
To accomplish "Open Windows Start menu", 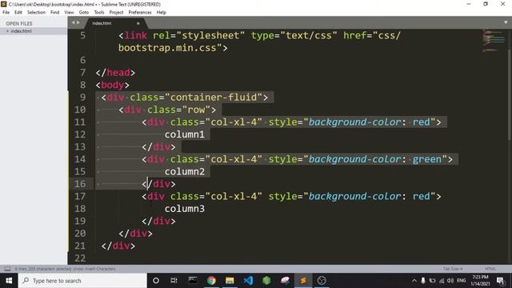I will [9, 281].
